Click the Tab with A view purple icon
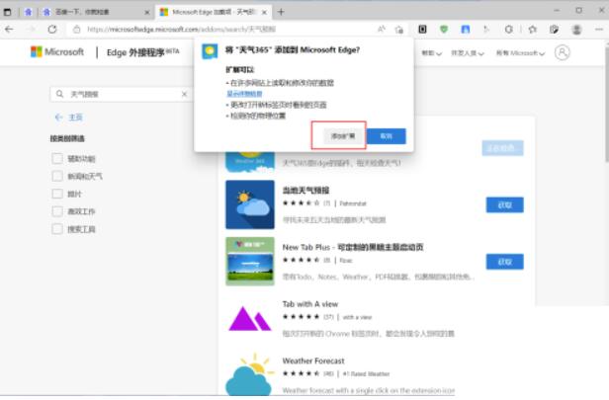Screen dimensions: 609x400 250,319
